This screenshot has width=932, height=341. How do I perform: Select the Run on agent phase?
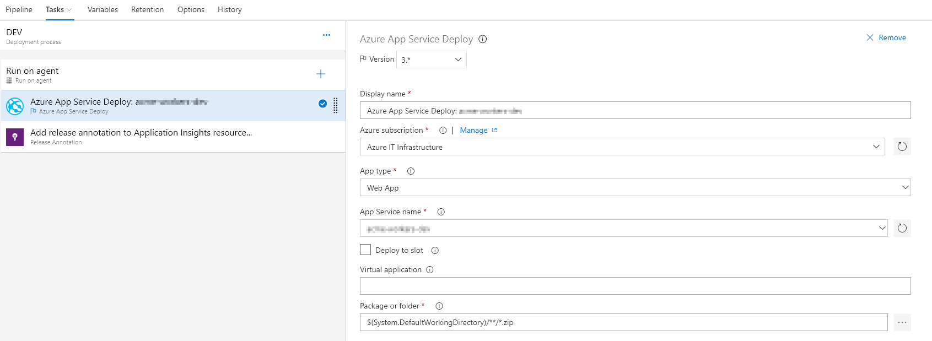tap(173, 75)
